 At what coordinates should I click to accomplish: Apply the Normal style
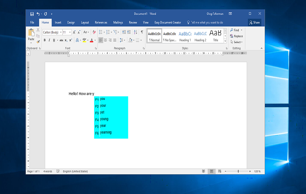coord(154,36)
